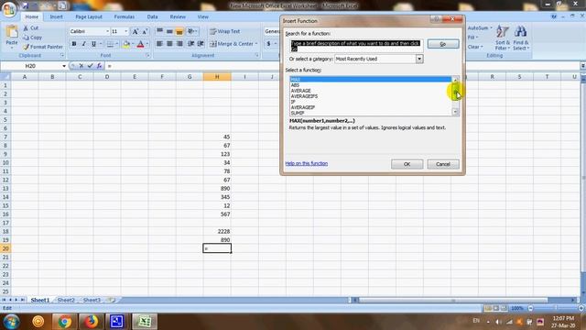The height and width of the screenshot is (330, 586).
Task: Open the Calibri font name dropdown
Action: click(x=108, y=31)
